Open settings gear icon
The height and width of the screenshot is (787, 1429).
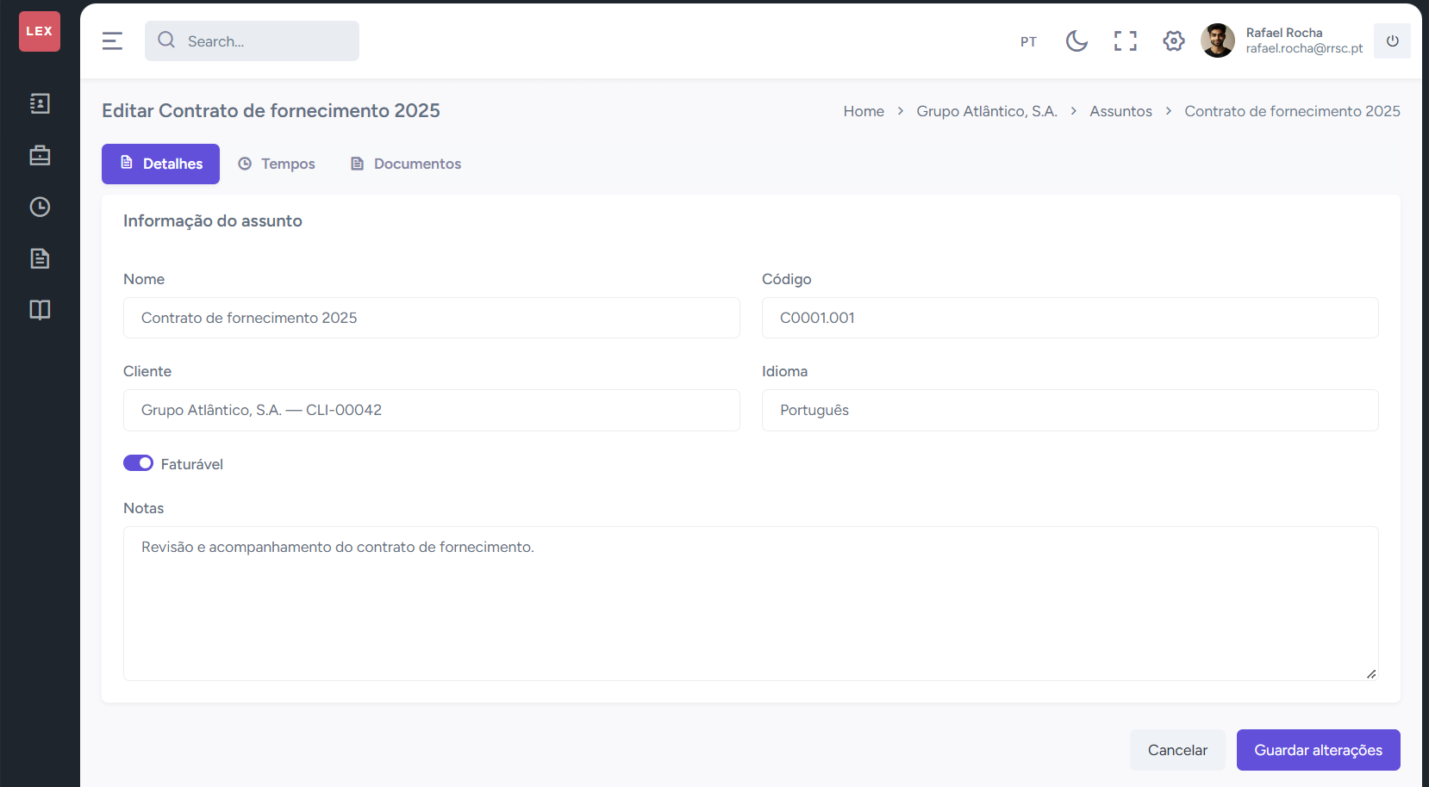(1173, 40)
